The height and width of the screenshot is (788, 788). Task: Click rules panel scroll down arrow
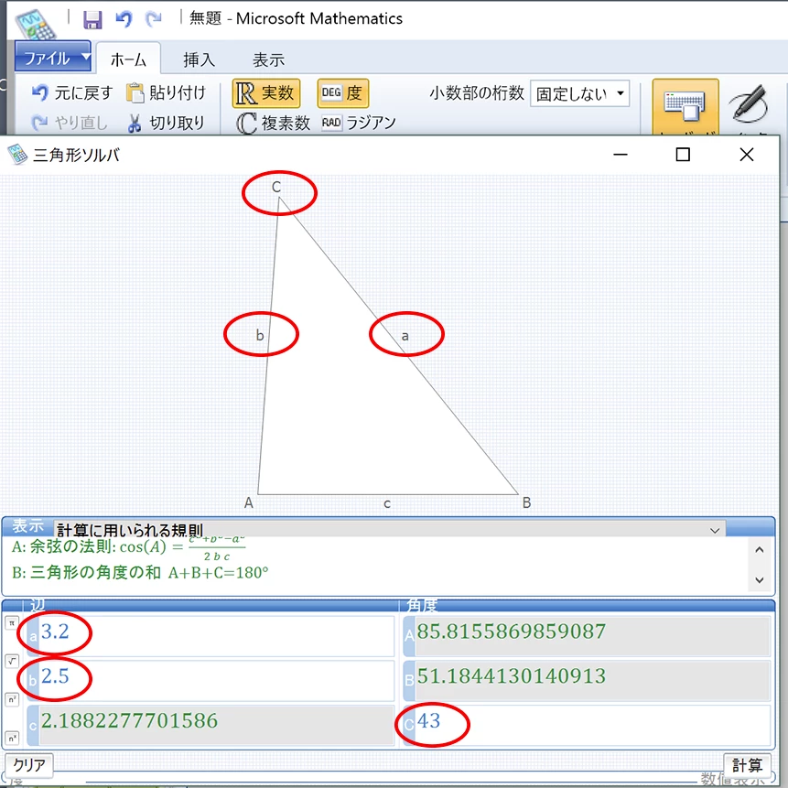760,580
